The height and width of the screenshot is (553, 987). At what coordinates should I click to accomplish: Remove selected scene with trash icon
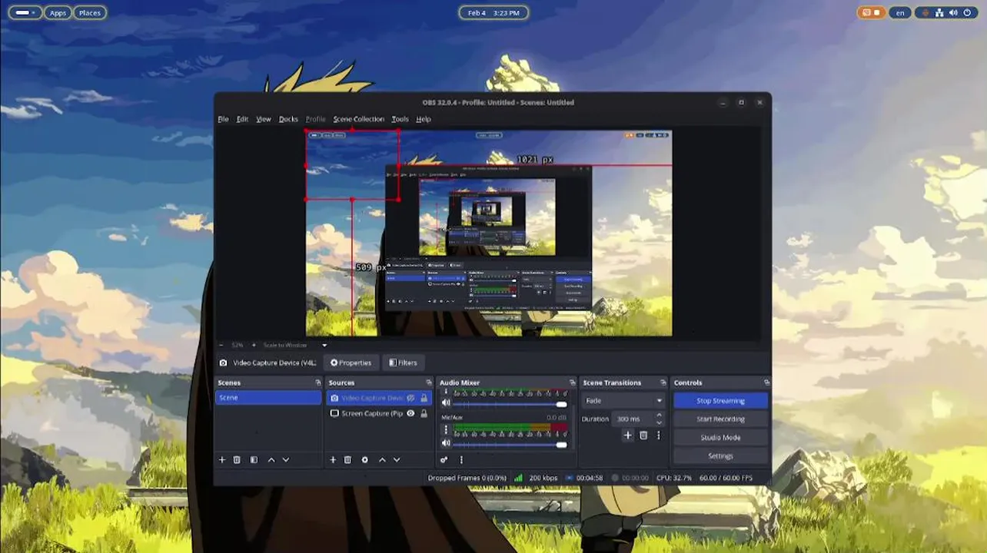(237, 459)
